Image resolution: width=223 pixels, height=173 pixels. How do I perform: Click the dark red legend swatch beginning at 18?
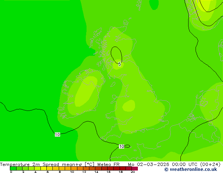[x=123, y=168]
